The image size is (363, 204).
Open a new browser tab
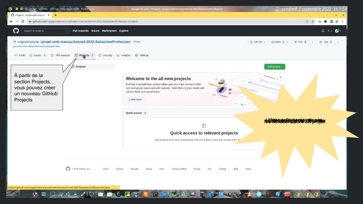coord(55,15)
